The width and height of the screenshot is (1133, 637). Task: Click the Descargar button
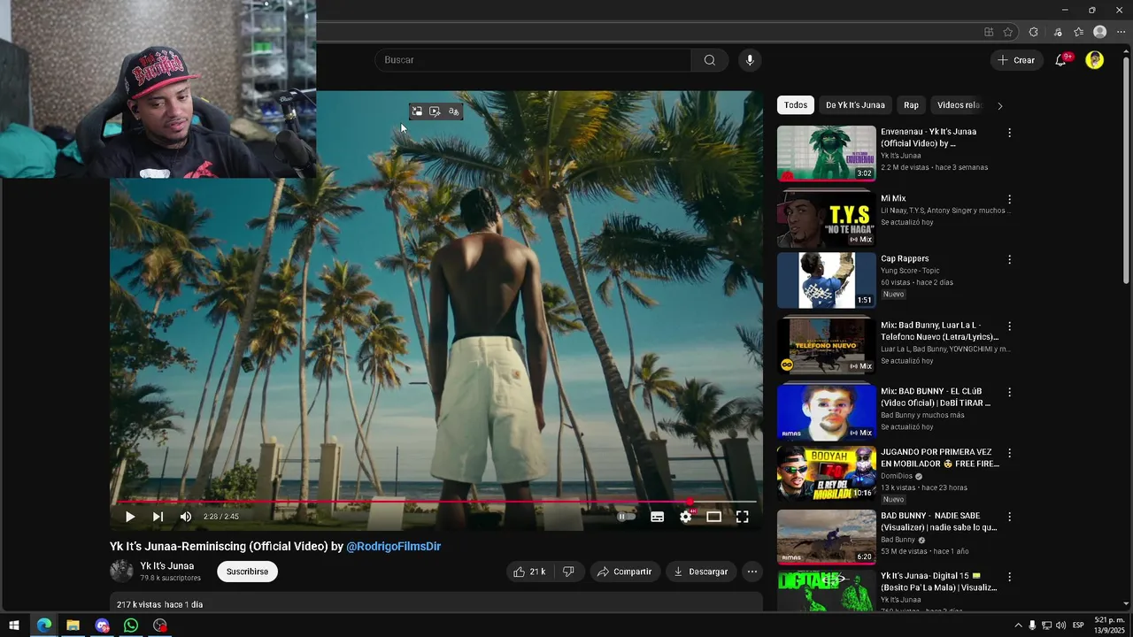pos(700,572)
